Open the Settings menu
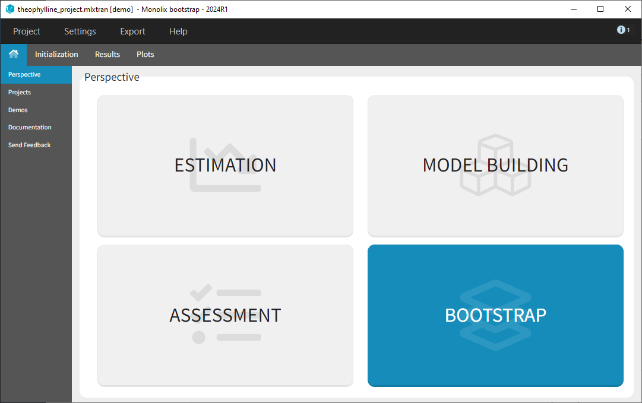 pyautogui.click(x=80, y=31)
